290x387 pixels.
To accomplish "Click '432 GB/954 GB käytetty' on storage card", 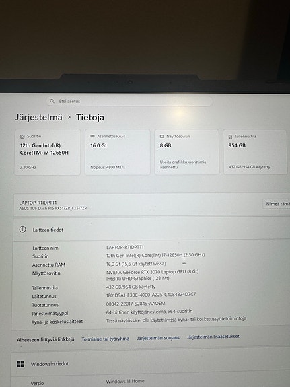I will (x=249, y=167).
